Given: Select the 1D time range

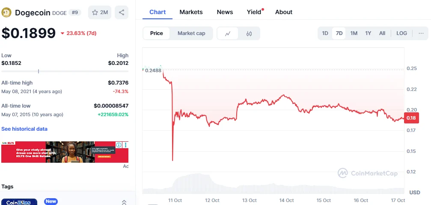Looking at the screenshot, I should pos(325,33).
